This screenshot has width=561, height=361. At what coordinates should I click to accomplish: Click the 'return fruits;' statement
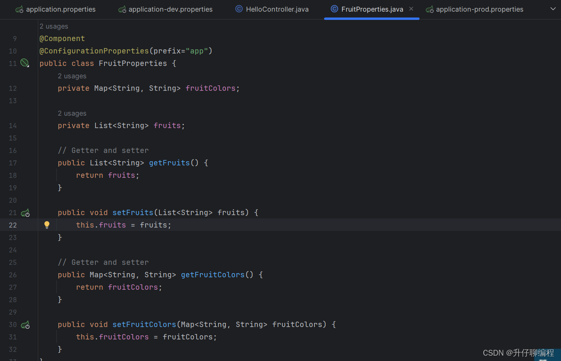click(x=108, y=175)
